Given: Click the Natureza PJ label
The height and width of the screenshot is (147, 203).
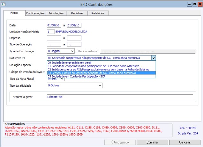Looking at the screenshot, I should (17, 58).
